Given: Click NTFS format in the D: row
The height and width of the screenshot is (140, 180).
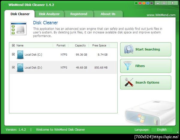Looking at the screenshot, I should tap(64, 68).
